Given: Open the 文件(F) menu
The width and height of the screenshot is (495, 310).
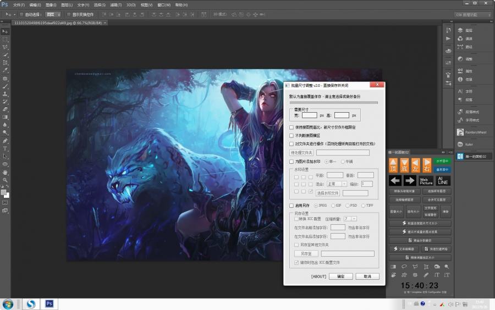Looking at the screenshot, I should coord(19,5).
